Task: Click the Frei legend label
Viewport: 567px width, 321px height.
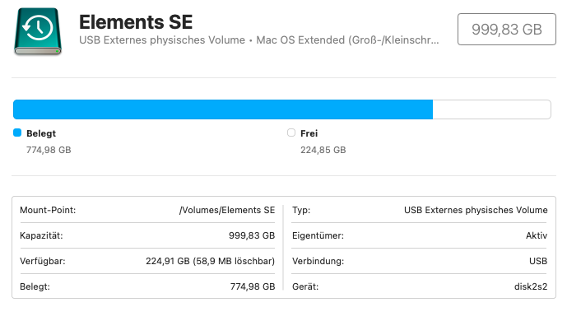Action: (309, 133)
